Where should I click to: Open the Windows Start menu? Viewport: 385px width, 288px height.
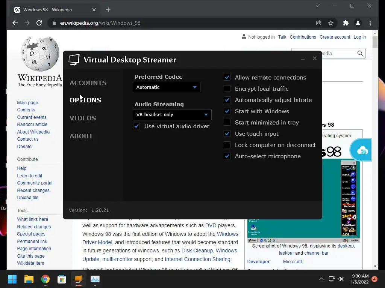tap(12, 279)
